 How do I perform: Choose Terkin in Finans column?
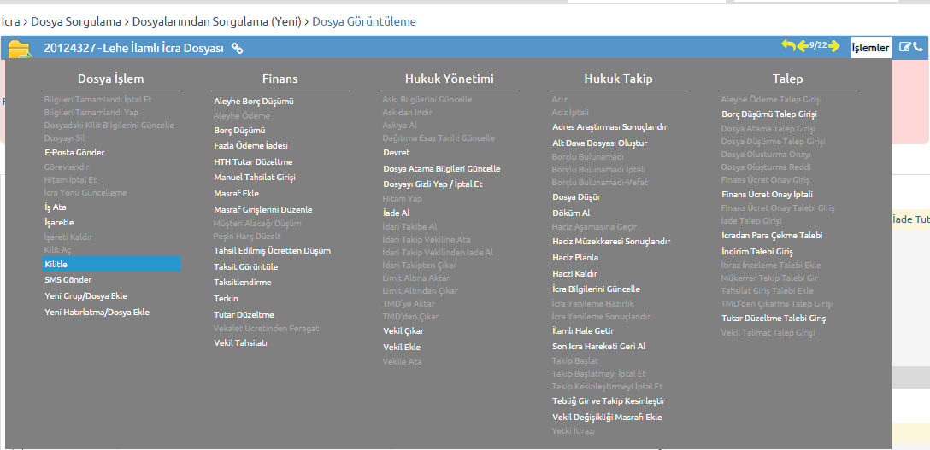pos(226,298)
